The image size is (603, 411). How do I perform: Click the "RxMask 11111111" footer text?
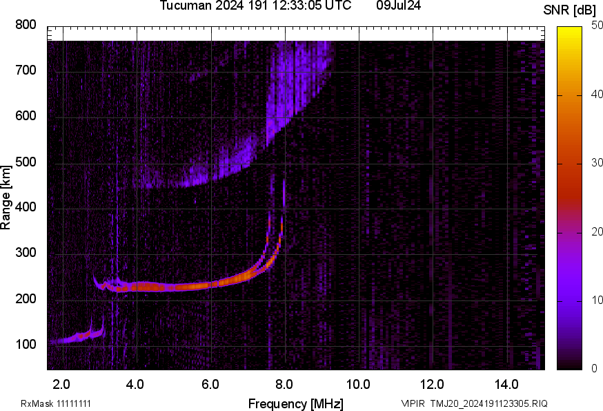pyautogui.click(x=56, y=403)
